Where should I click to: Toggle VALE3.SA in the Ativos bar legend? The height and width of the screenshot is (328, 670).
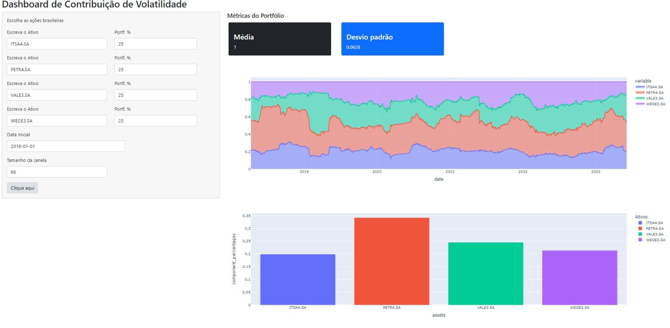[651, 234]
